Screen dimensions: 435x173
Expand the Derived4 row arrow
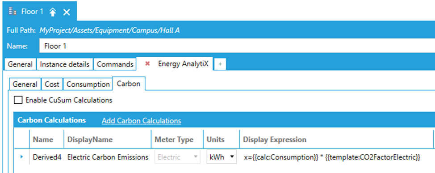[21, 157]
